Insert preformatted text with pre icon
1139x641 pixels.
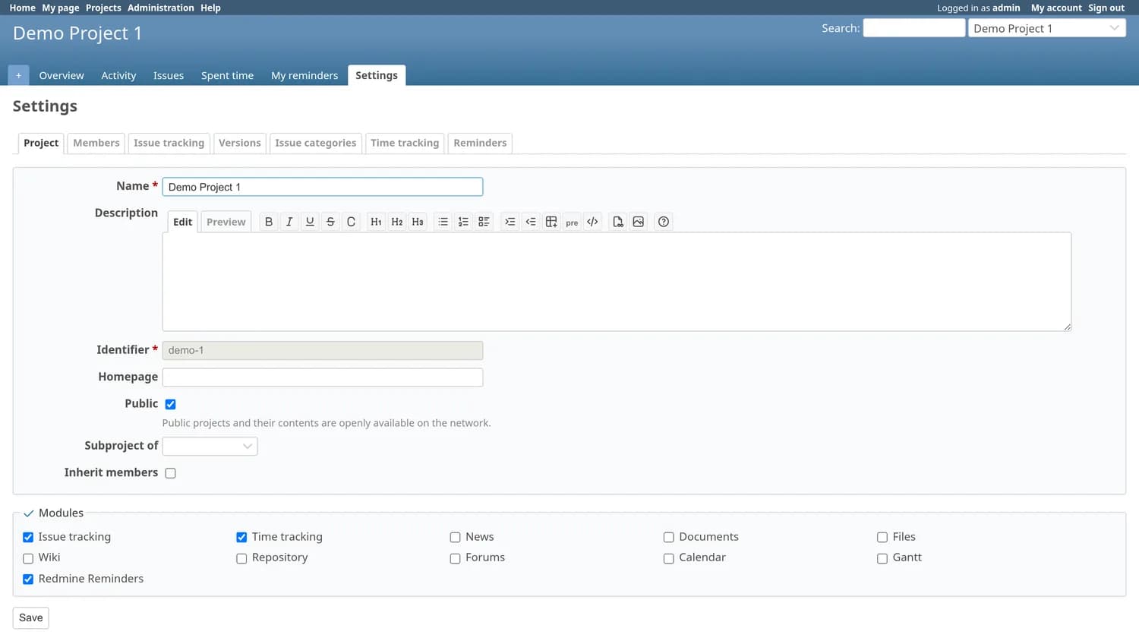click(572, 222)
